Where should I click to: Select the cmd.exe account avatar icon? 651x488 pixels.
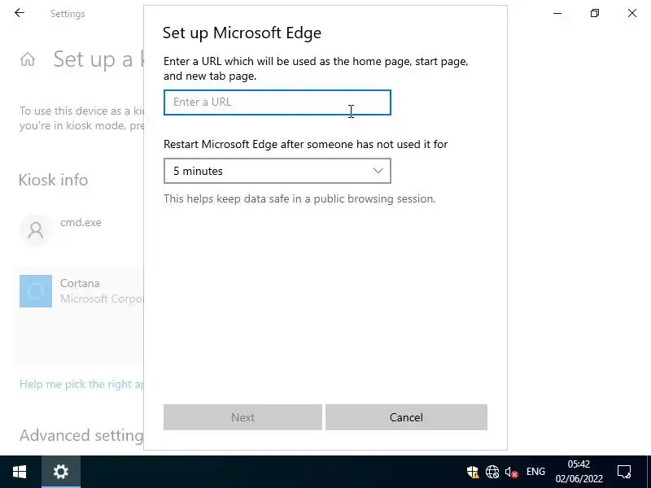click(x=36, y=230)
